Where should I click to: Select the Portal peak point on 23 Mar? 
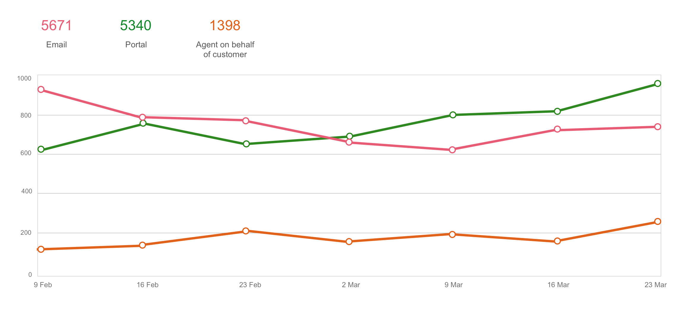(x=658, y=83)
